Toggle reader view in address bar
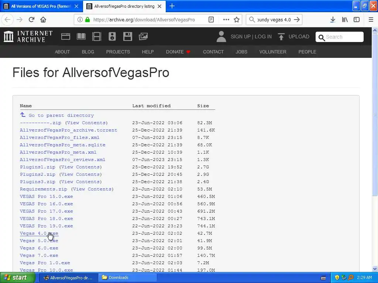 [211, 20]
